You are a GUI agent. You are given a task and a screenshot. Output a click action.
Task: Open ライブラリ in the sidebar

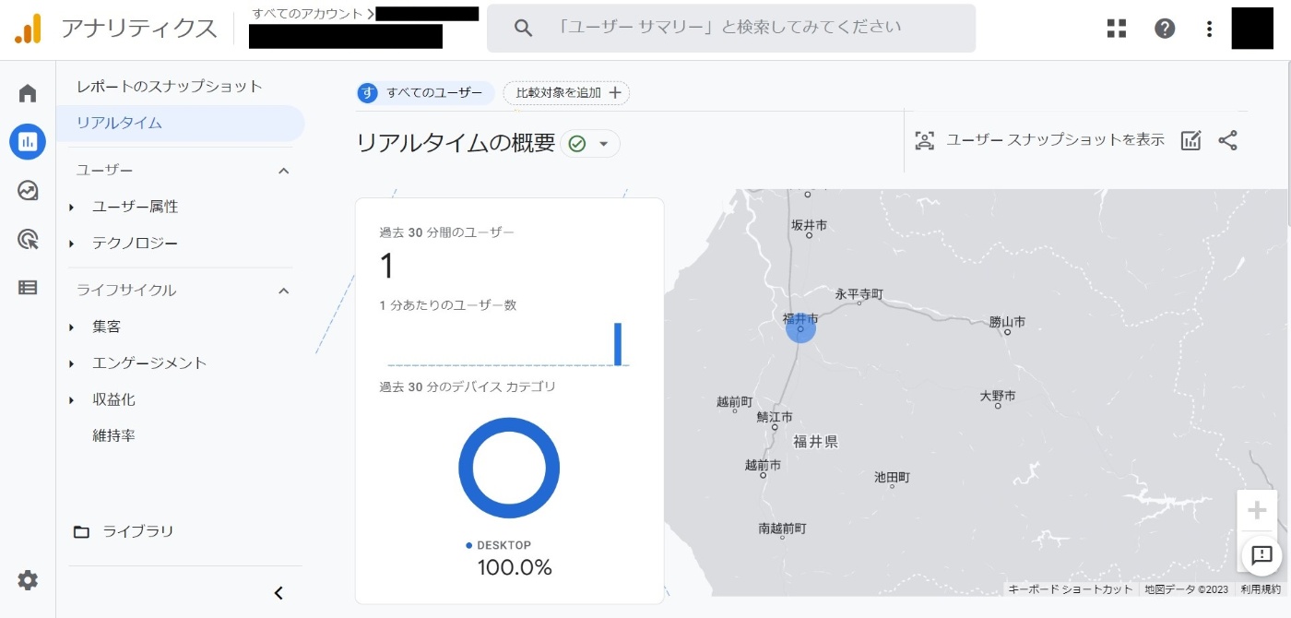(138, 531)
